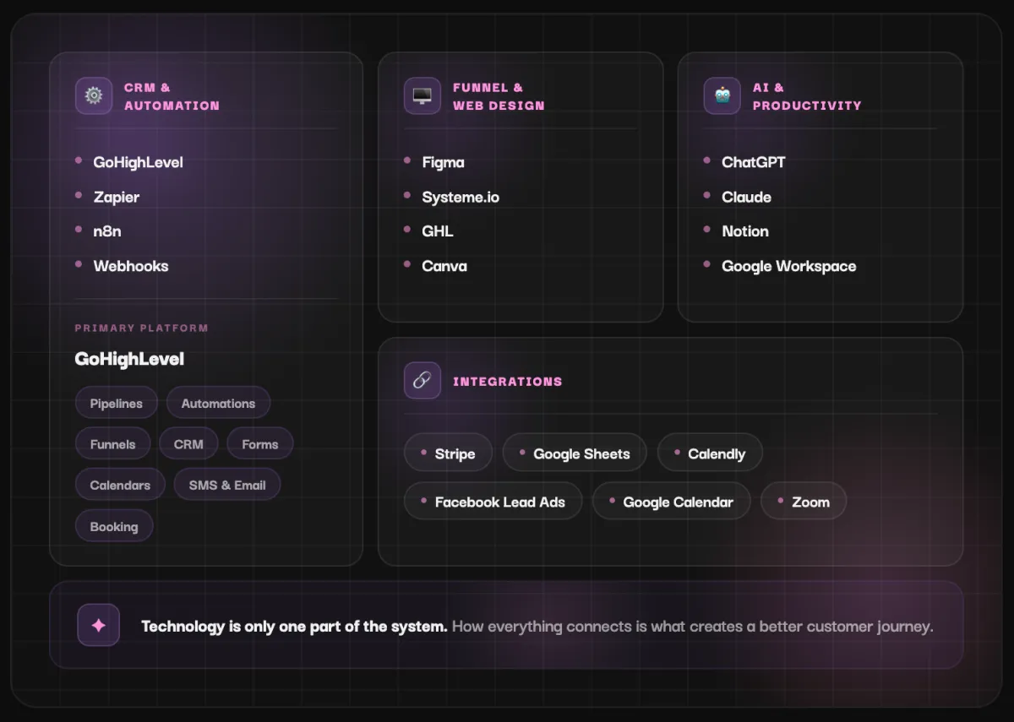The height and width of the screenshot is (722, 1014).
Task: Click the CRM & Automation heading
Action: 172,96
